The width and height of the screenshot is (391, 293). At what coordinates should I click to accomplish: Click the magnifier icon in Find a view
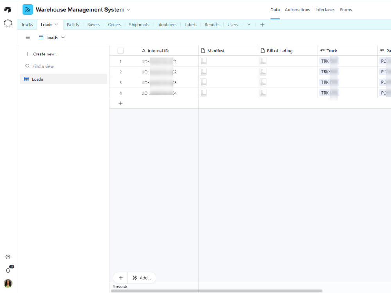(27, 66)
